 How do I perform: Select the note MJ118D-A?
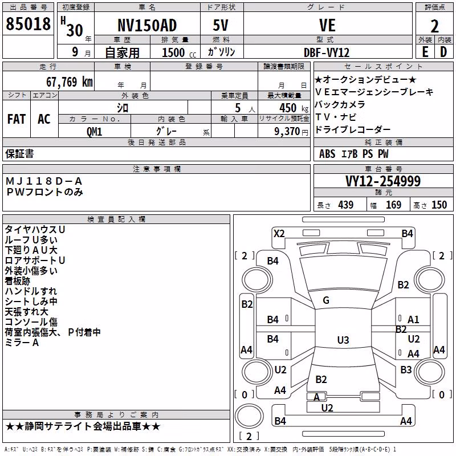[44, 181]
